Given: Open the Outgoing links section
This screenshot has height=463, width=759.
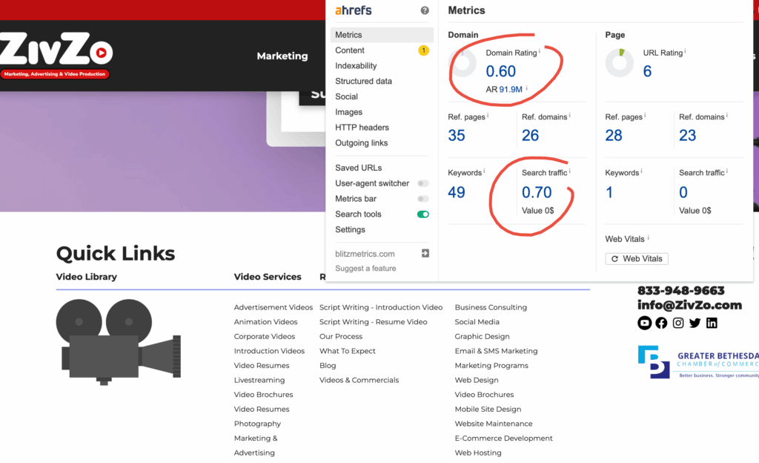Looking at the screenshot, I should click(x=361, y=143).
